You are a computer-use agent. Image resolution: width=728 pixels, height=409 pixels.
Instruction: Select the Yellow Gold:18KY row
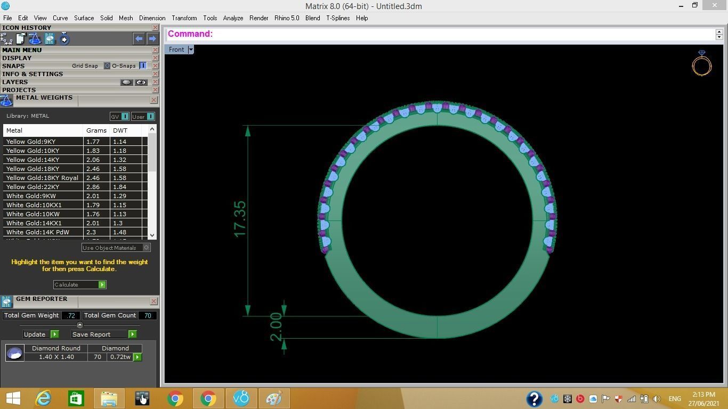pyautogui.click(x=75, y=169)
